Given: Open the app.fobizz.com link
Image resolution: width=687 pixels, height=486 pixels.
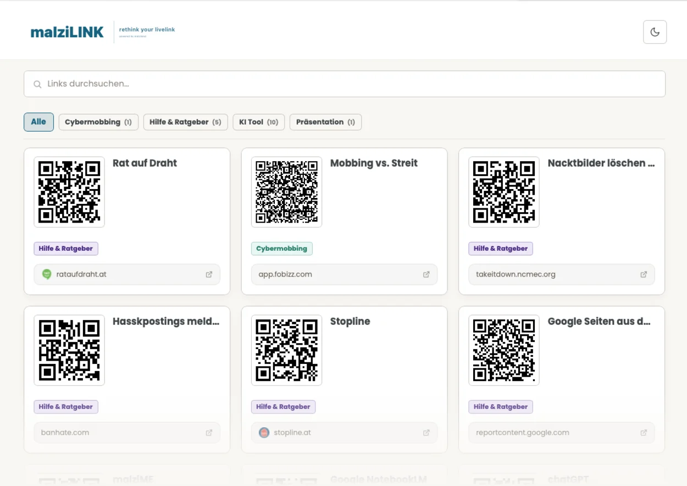Looking at the screenshot, I should point(344,274).
